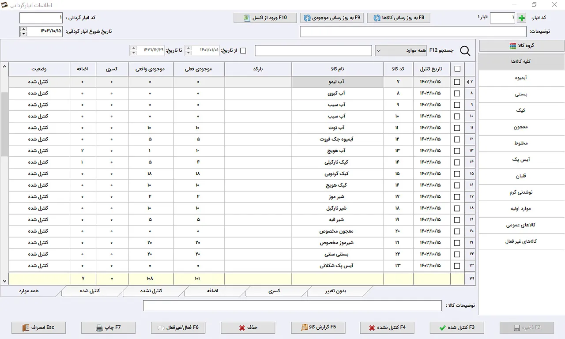Open the گروه کالا group header

point(522,45)
